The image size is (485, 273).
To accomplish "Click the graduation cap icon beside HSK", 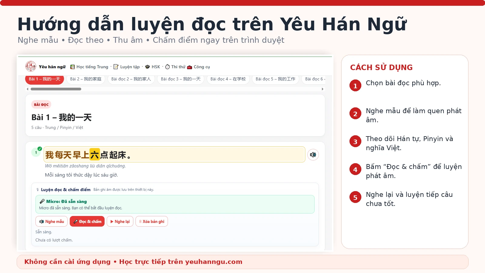I will [148, 67].
